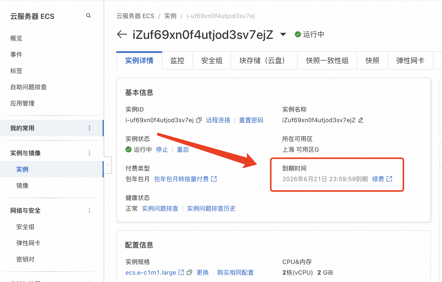Open the 快照 tab
442x282 pixels.
point(372,60)
